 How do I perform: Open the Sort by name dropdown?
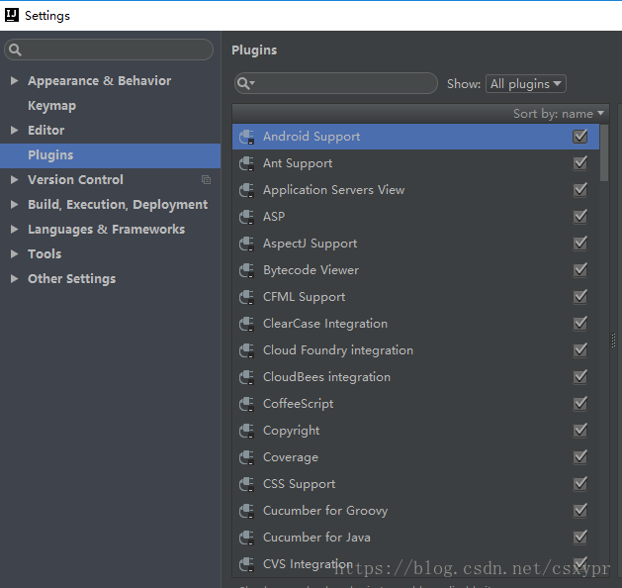click(559, 114)
